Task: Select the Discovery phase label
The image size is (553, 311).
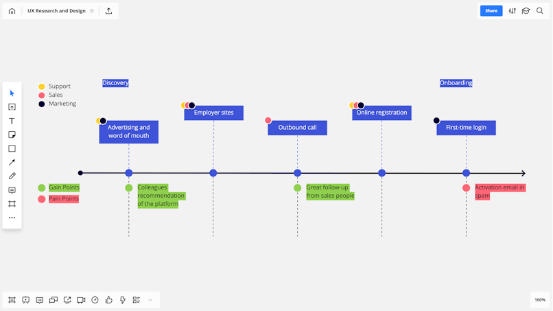Action: [x=115, y=83]
